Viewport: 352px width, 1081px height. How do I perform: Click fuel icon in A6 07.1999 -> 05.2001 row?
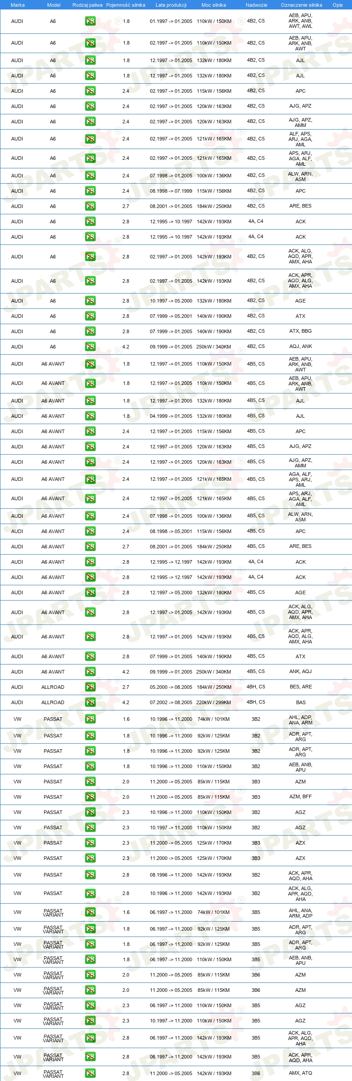(90, 316)
